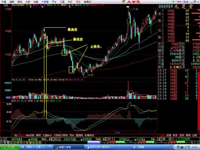Click the 日线 period label
The image size is (200, 150).
point(6,5)
